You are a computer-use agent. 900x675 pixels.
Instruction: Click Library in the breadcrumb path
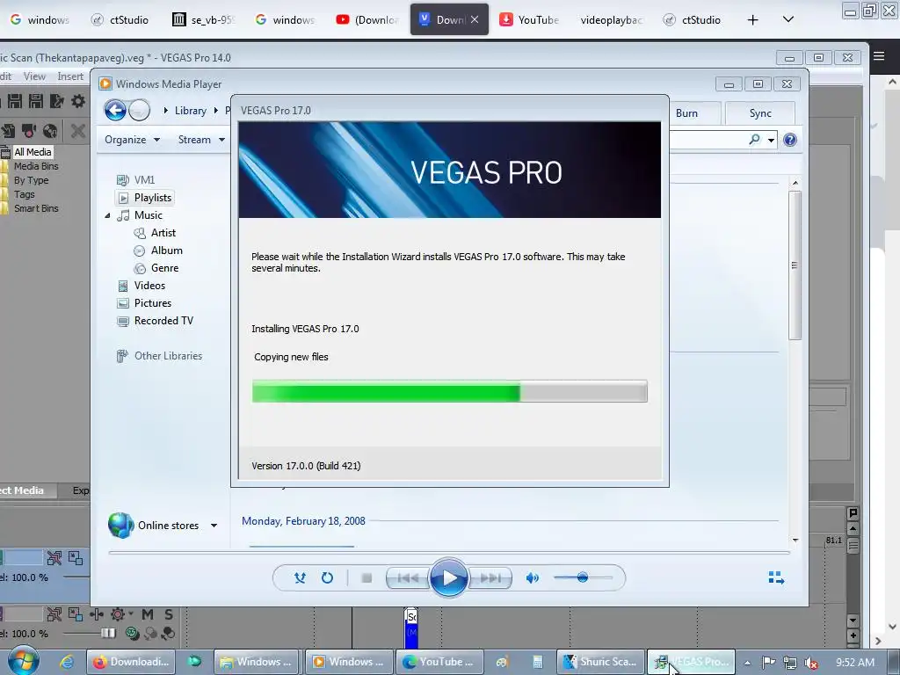click(191, 110)
